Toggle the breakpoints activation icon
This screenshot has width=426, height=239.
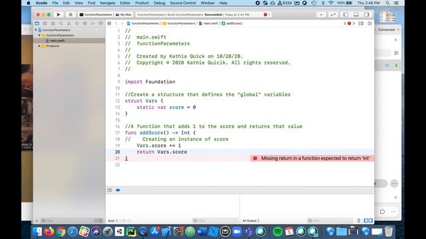click(118, 191)
